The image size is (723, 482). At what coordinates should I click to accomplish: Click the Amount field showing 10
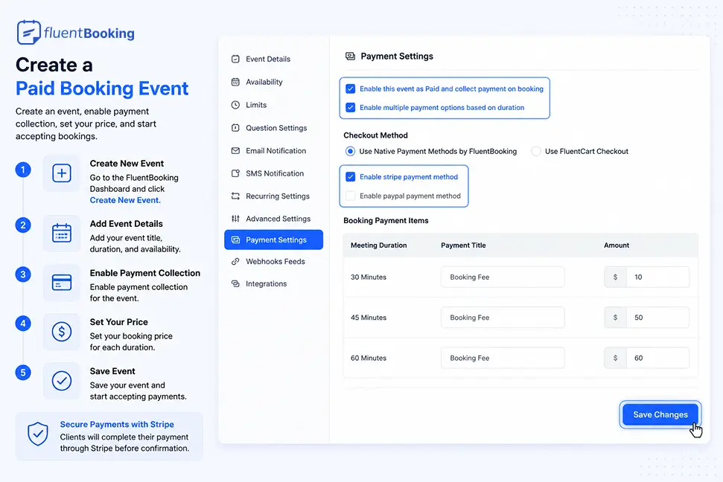[x=657, y=277]
